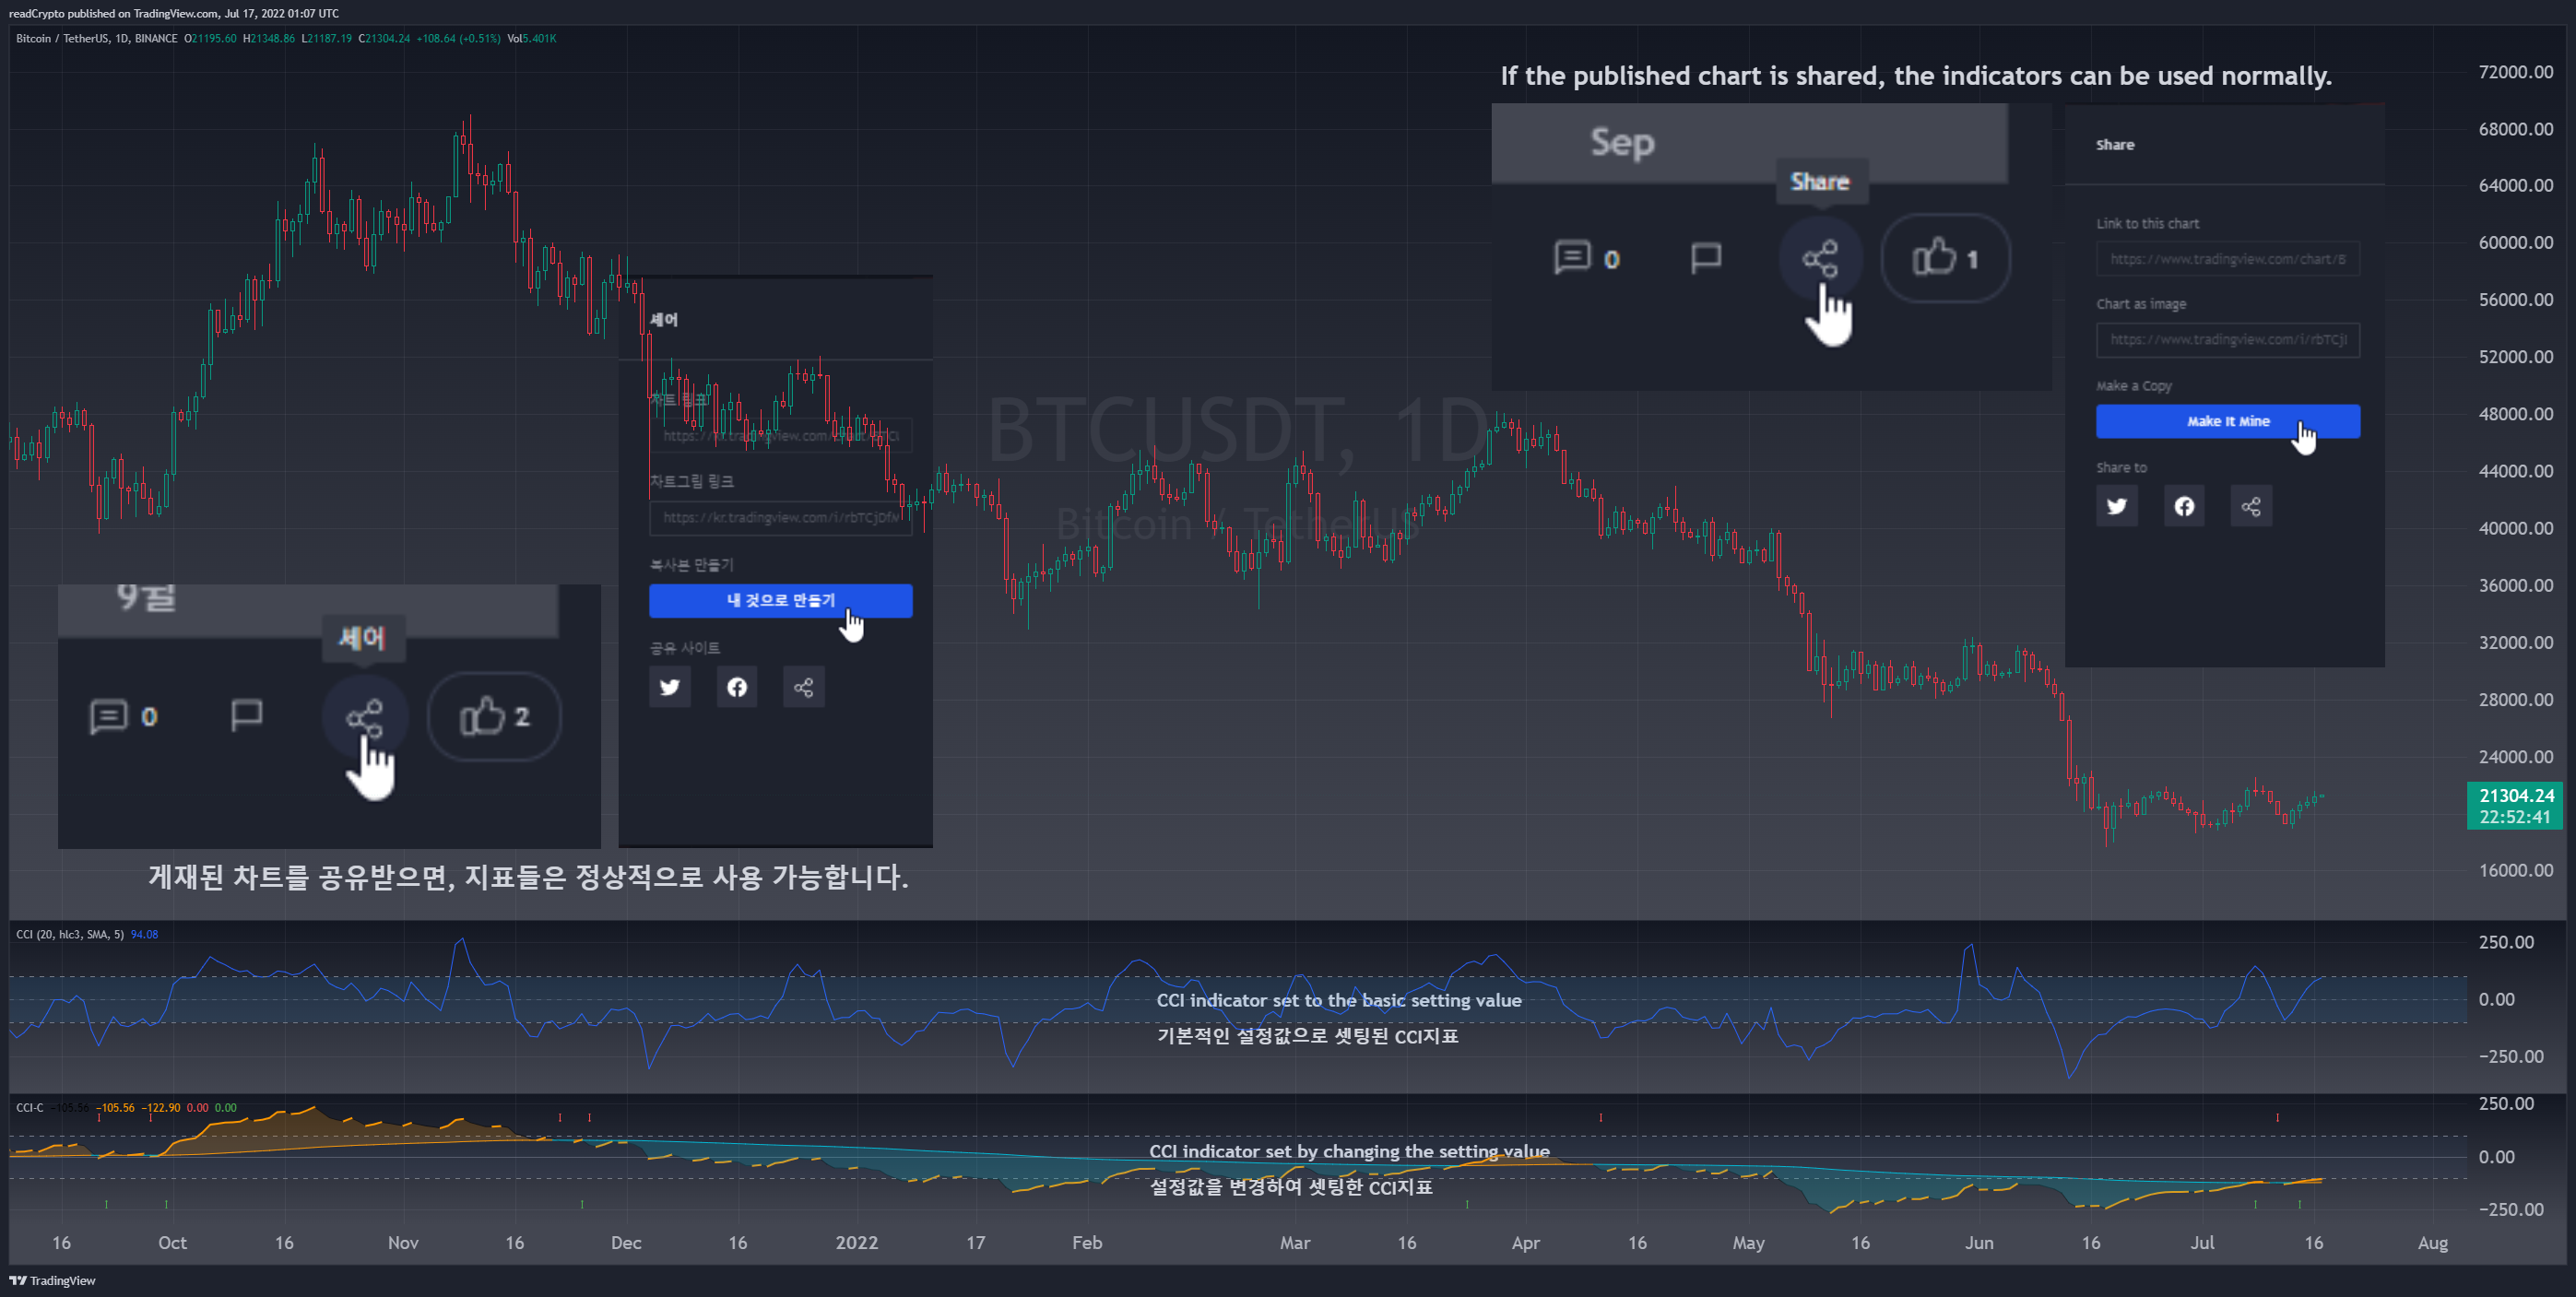Click the Sep month header in the English panel
Viewport: 2576px width, 1297px height.
(x=1623, y=142)
